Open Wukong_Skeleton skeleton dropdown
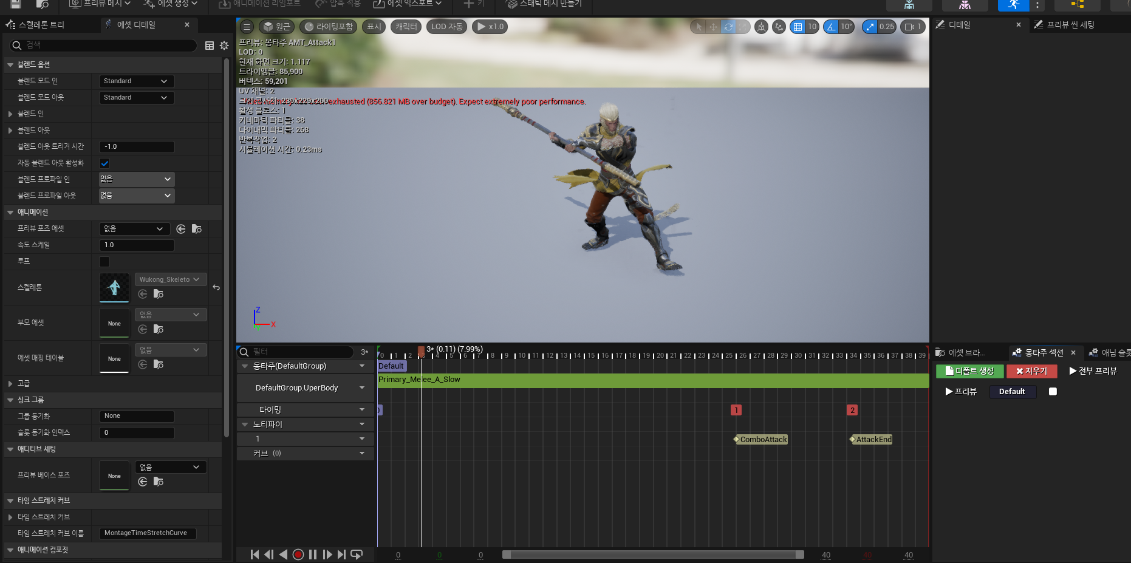1131x563 pixels. tap(171, 279)
